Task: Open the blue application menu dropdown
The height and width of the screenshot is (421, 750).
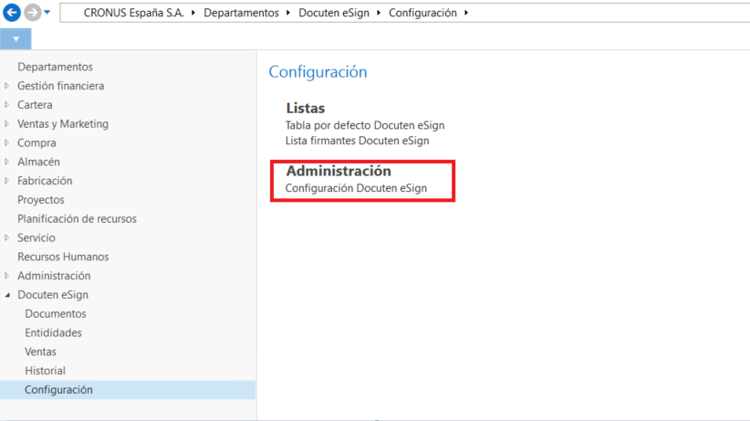Action: 16,39
